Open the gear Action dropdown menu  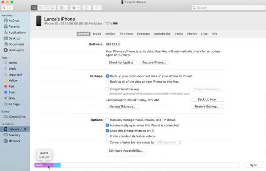click(75, 8)
